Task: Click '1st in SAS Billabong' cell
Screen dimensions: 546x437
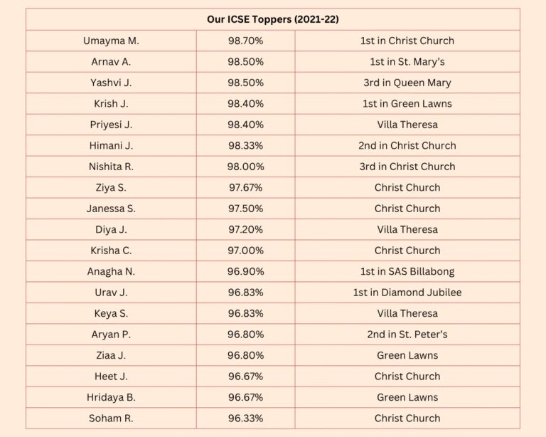Action: point(407,271)
